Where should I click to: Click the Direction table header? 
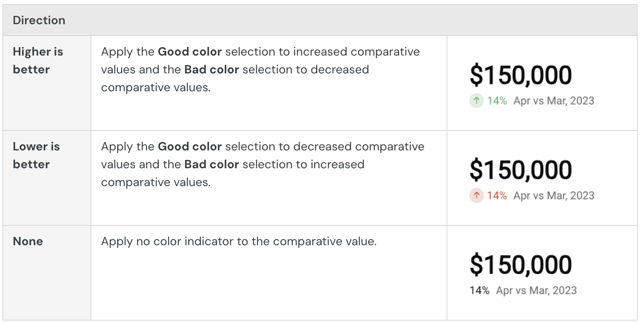tap(39, 20)
